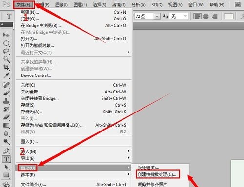Image resolution: width=244 pixels, height=187 pixels.
Task: Open anti-aliasing 无 dropdown
Action: coord(185,16)
